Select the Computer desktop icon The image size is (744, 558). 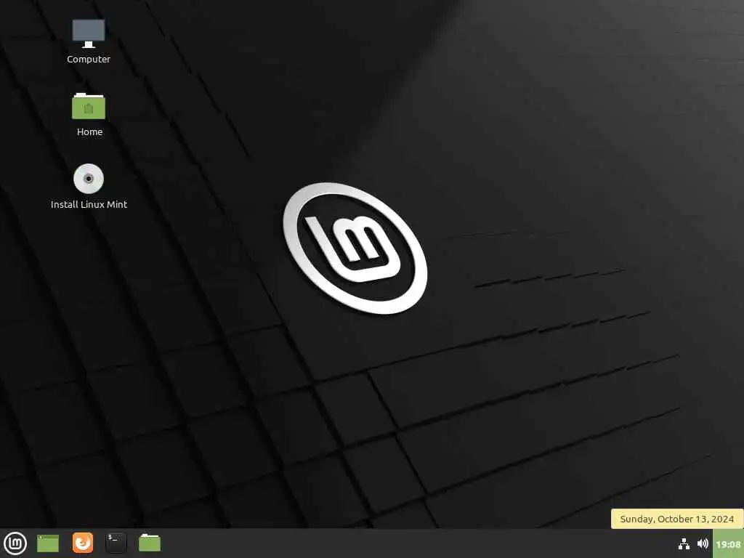pyautogui.click(x=88, y=33)
